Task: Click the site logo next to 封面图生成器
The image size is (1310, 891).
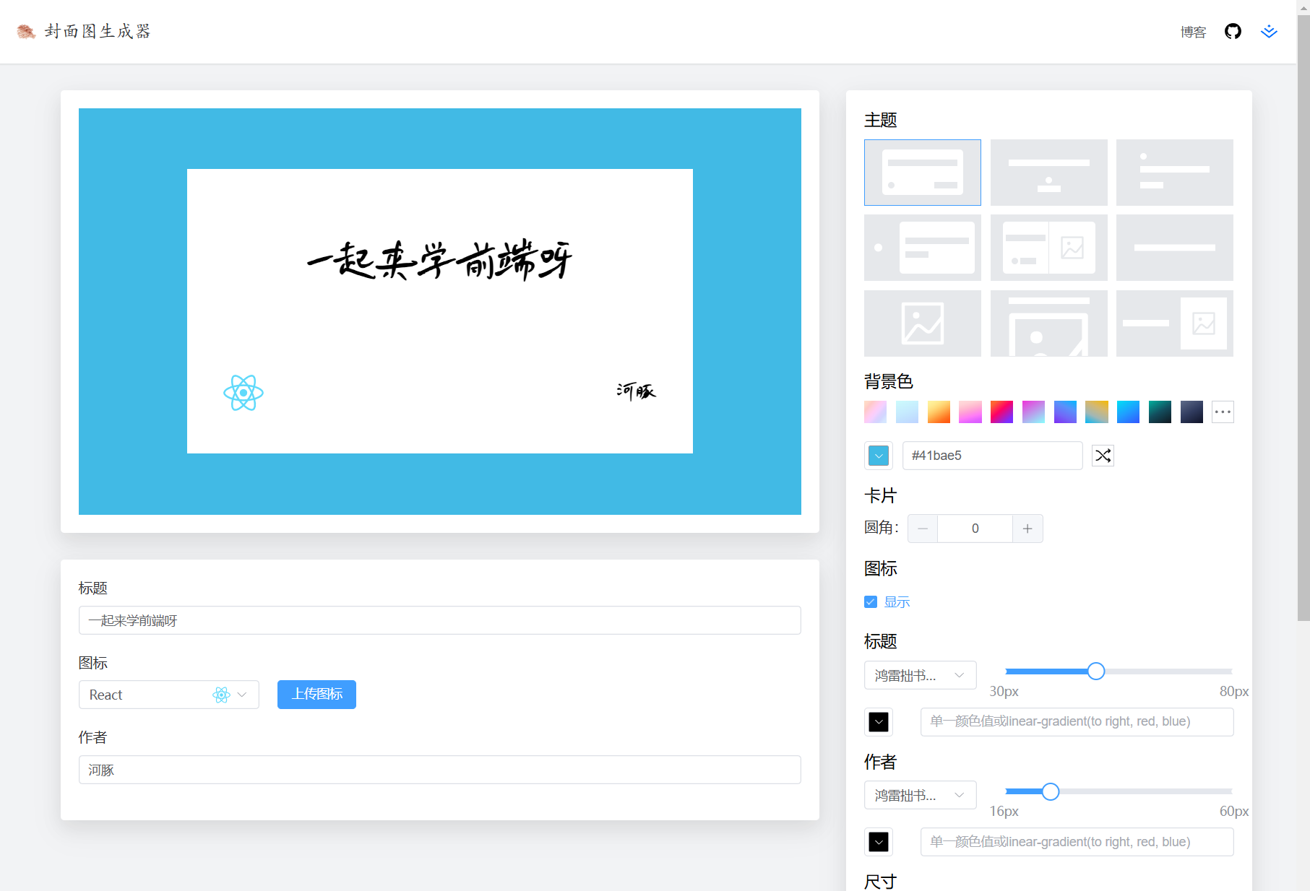Action: point(26,31)
